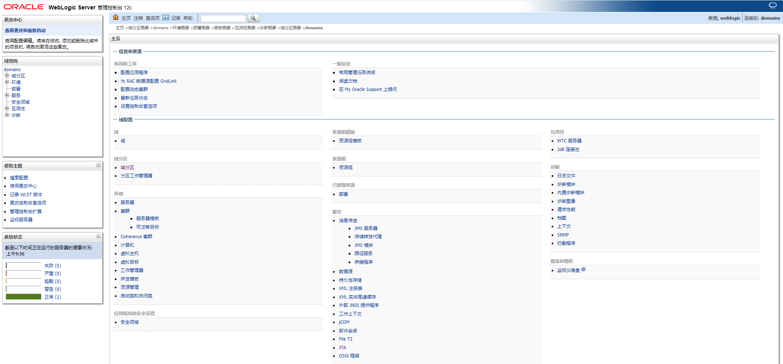The height and width of the screenshot is (364, 783).
Task: Open the 服务器模板 link
Action: point(148,218)
